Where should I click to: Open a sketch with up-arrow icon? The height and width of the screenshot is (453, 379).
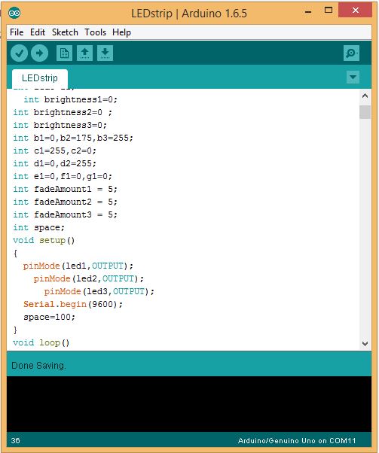click(x=85, y=53)
